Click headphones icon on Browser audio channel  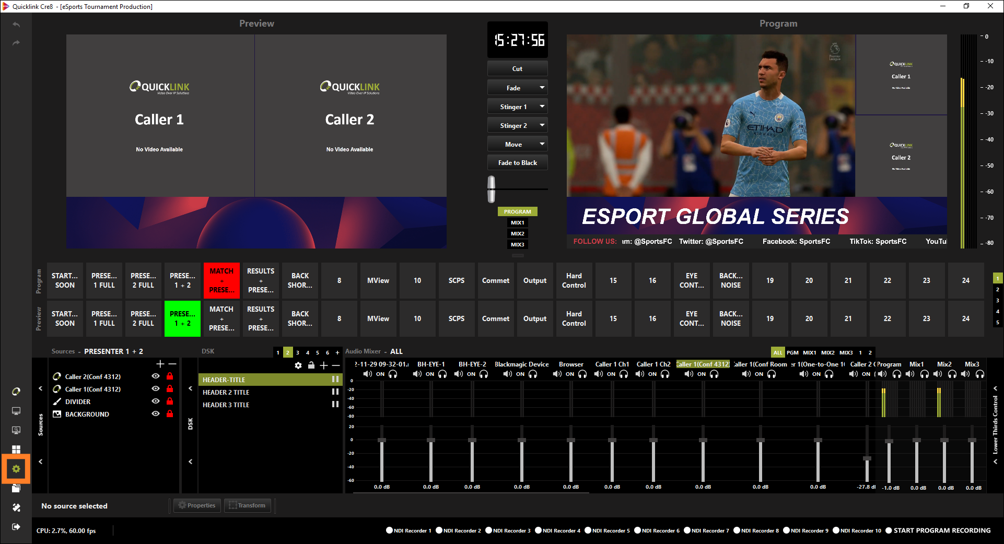[582, 374]
